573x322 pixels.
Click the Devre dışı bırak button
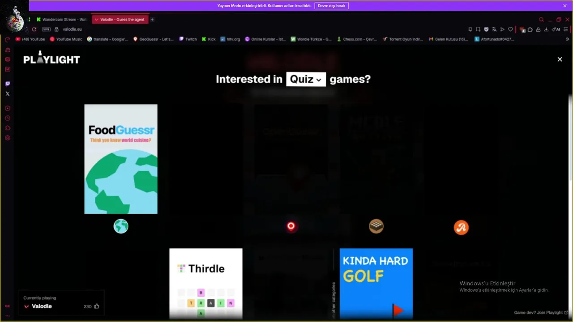[331, 6]
